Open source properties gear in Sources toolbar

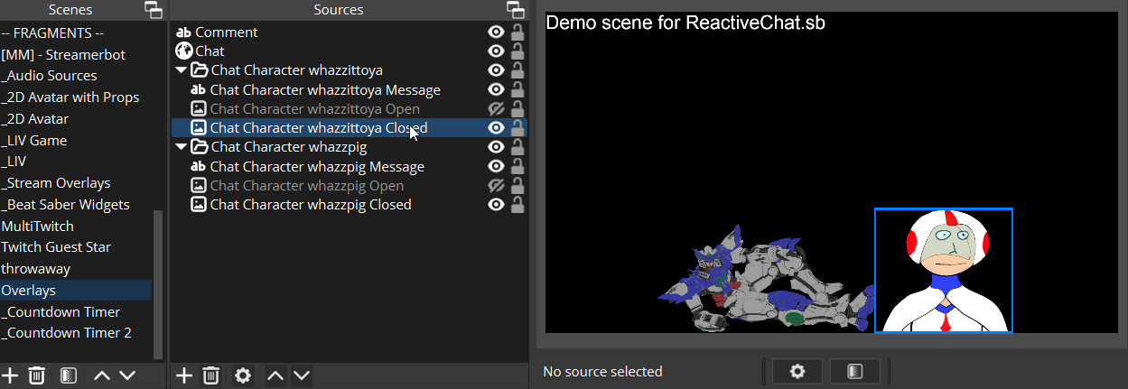pos(243,375)
